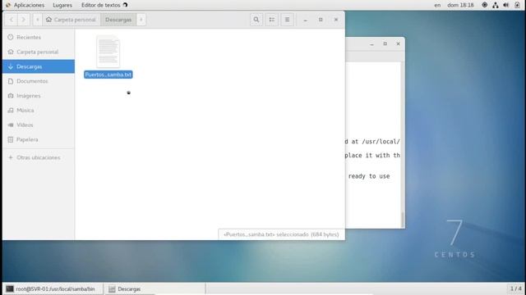
Task: Select the Puertos_samba.txt file thumbnail
Action: (108, 52)
